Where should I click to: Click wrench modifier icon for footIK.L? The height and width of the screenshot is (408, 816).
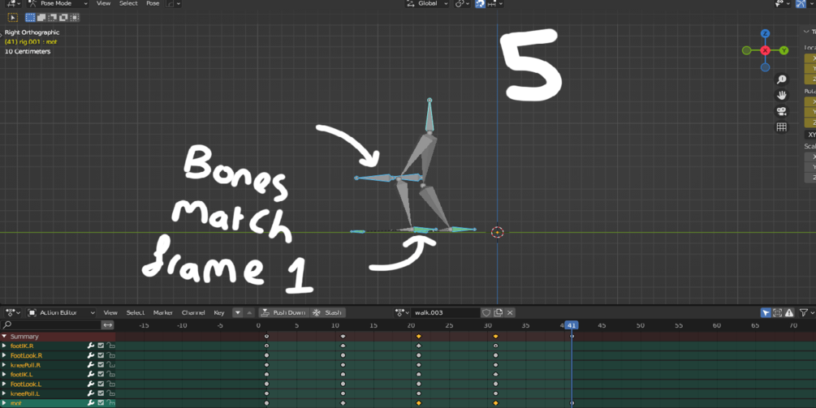point(91,374)
